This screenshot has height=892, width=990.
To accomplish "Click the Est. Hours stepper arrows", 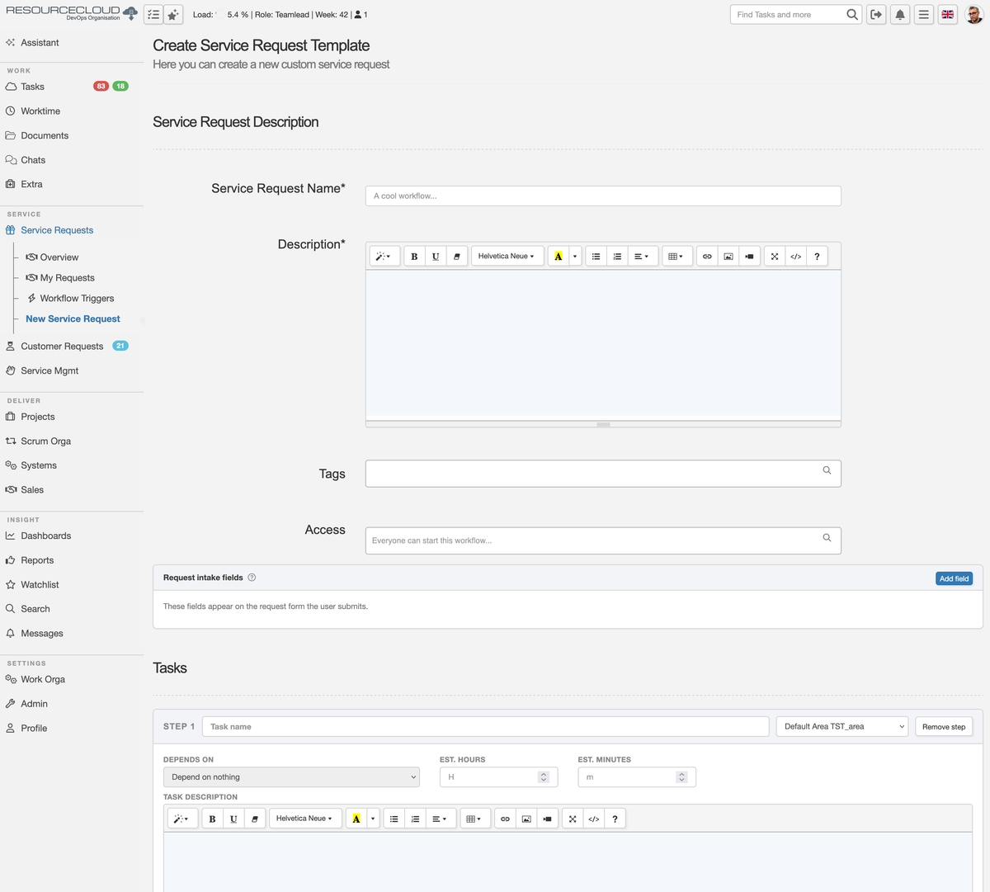I will tap(543, 777).
